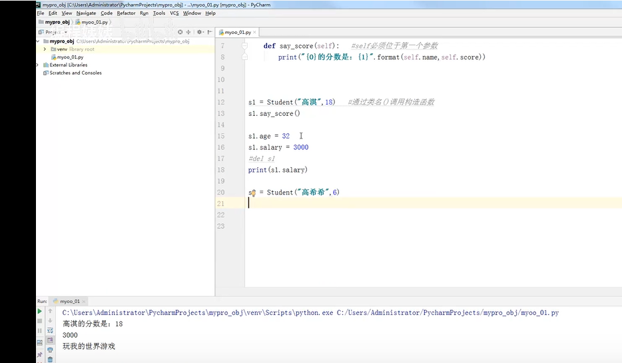This screenshot has width=622, height=363.
Task: Expand External Libraries node
Action: click(x=38, y=65)
